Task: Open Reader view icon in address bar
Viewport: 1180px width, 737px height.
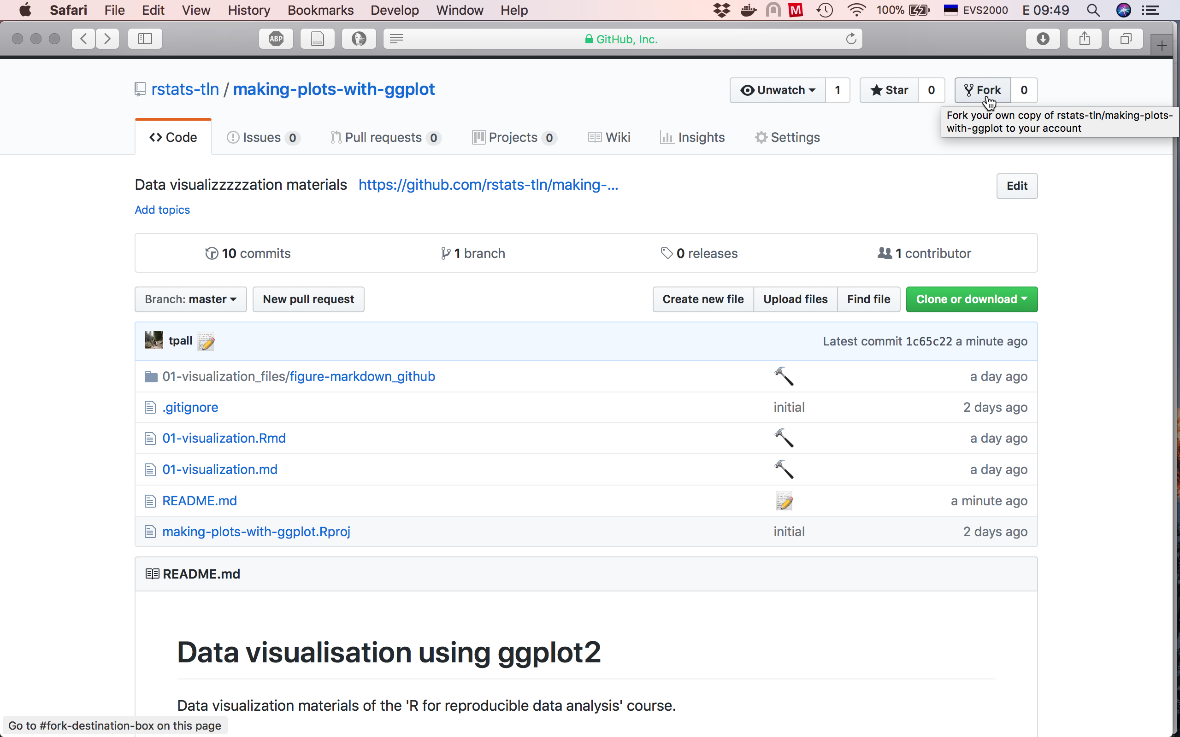Action: (x=396, y=39)
